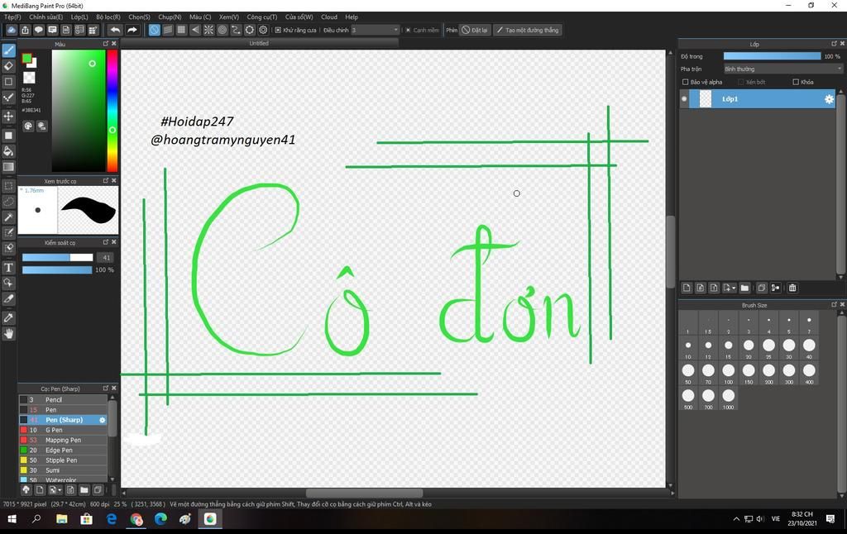Click the delete layer trash icon
Viewport: 847px width, 534px height.
[792, 288]
